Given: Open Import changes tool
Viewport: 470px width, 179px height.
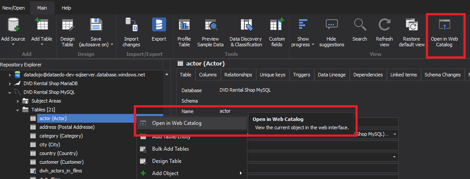Looking at the screenshot, I should click(x=131, y=25).
